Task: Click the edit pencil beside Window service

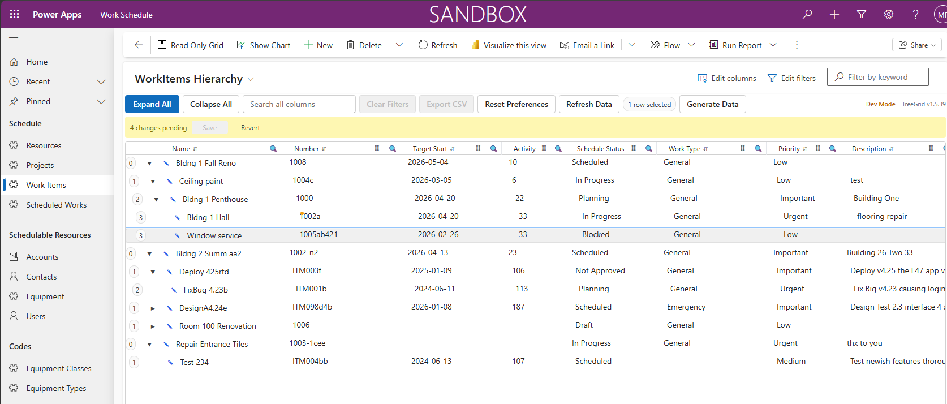Action: click(x=177, y=235)
